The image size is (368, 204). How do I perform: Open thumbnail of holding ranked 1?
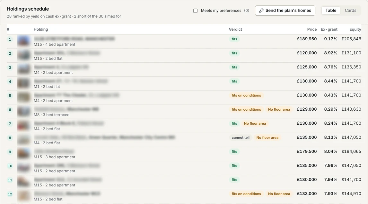pos(24,41)
